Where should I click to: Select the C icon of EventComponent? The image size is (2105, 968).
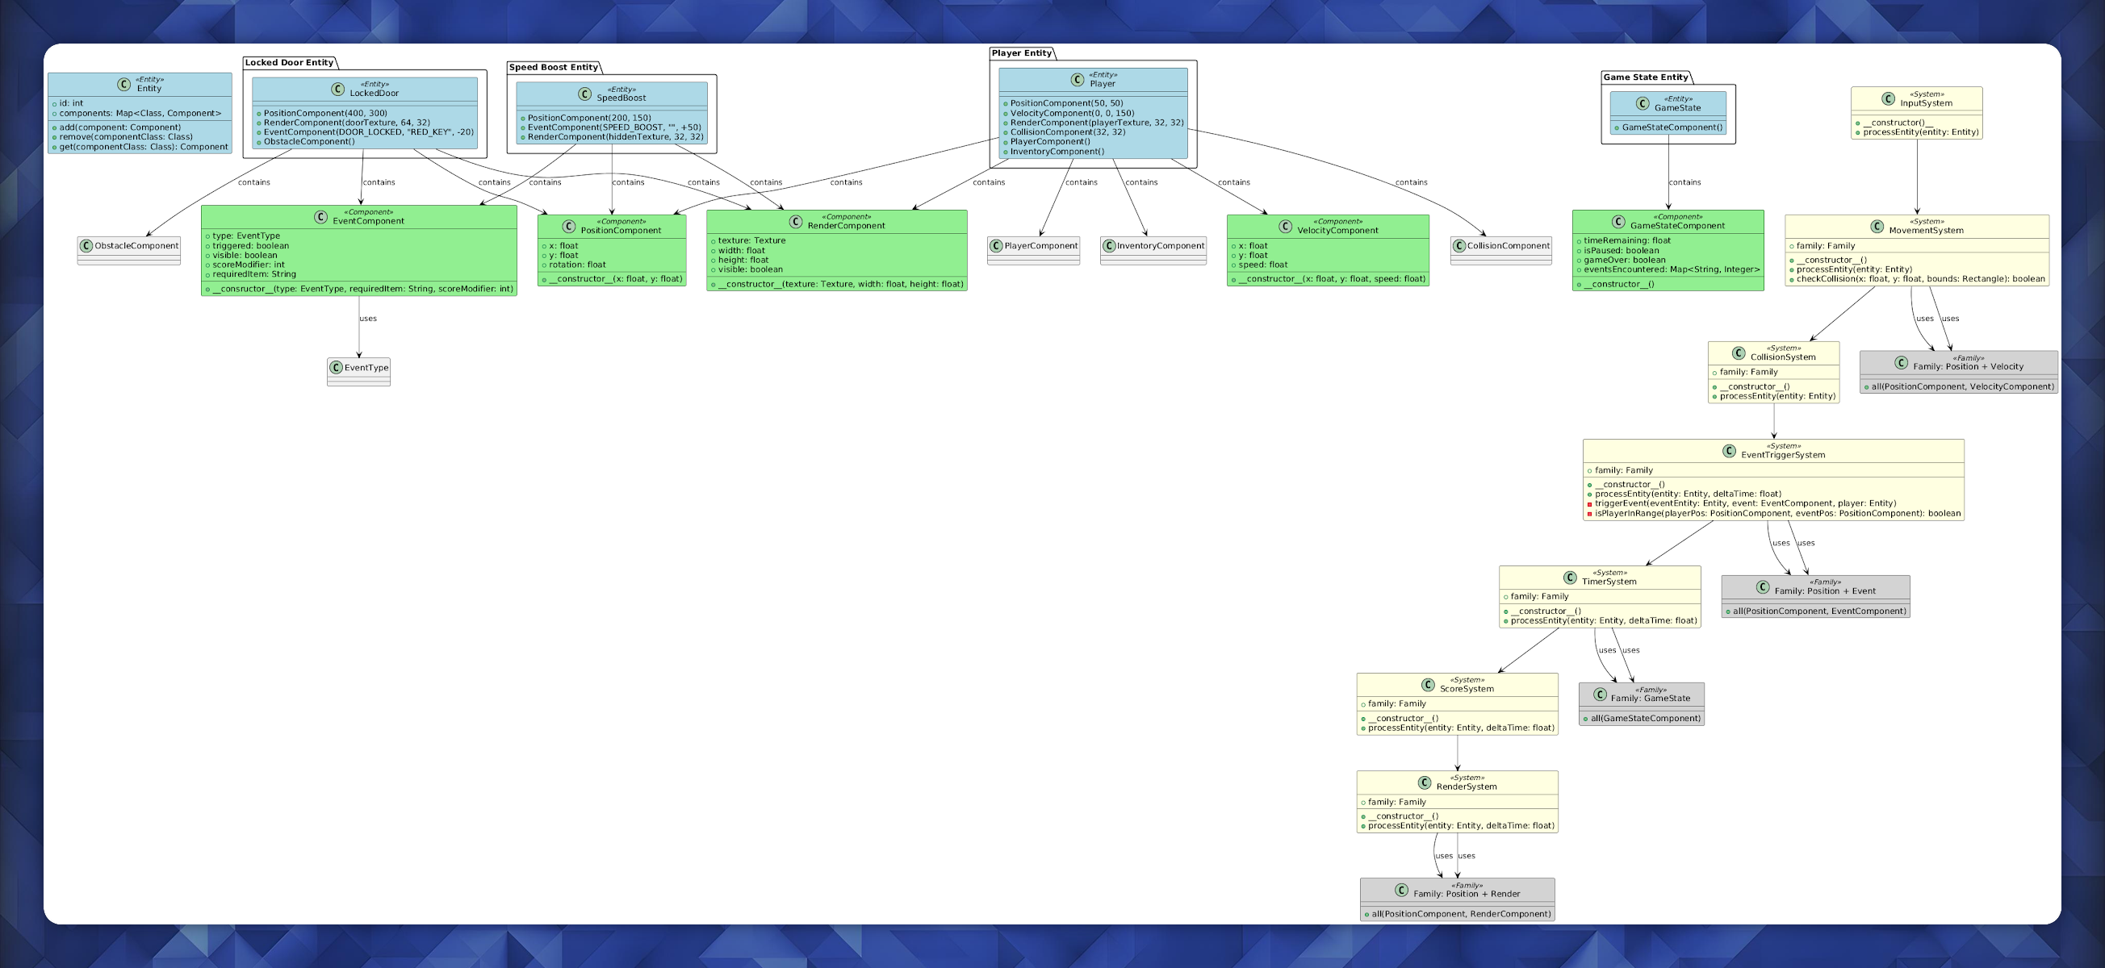coord(319,217)
